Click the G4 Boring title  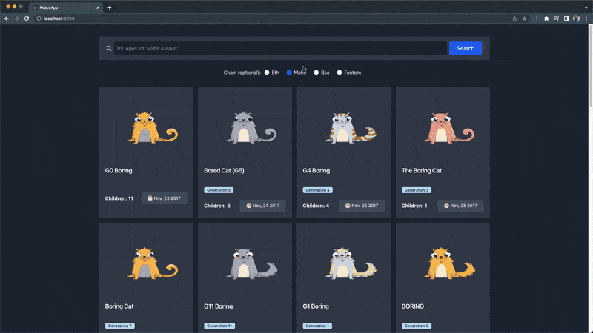317,171
